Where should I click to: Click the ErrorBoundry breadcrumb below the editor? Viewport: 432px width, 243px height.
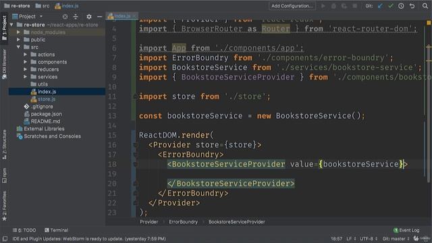click(x=183, y=222)
